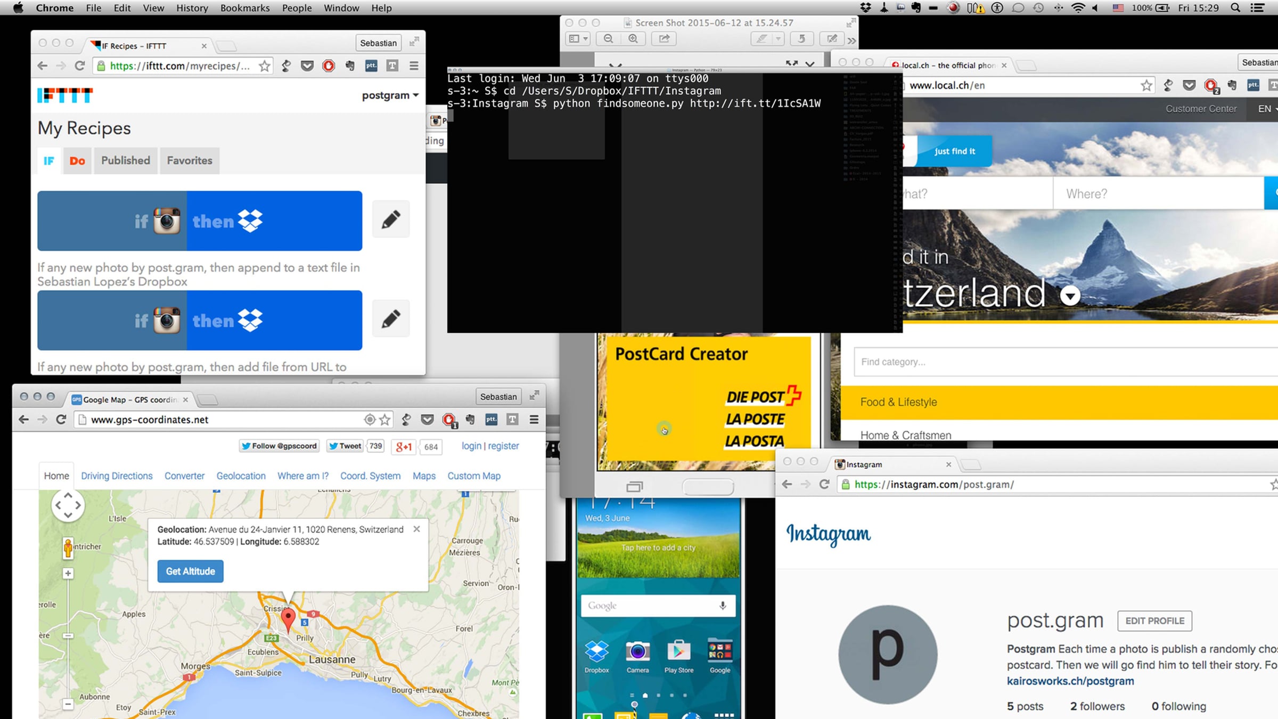The image size is (1278, 719).
Task: Open the Customer Center link on local.ch
Action: tap(1201, 109)
